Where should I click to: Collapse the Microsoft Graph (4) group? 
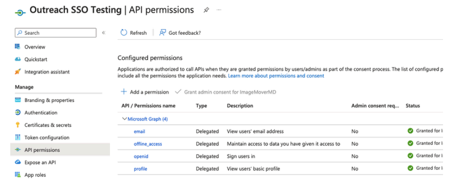point(125,119)
